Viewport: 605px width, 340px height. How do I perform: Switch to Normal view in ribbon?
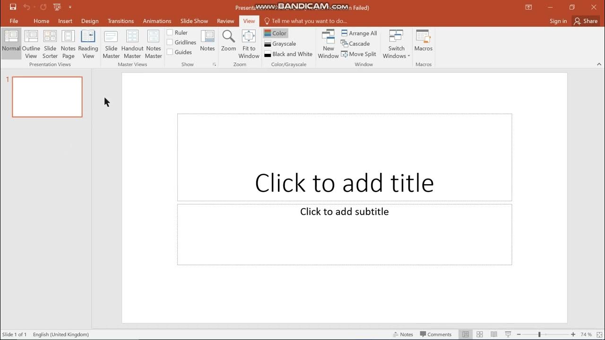[x=11, y=43]
